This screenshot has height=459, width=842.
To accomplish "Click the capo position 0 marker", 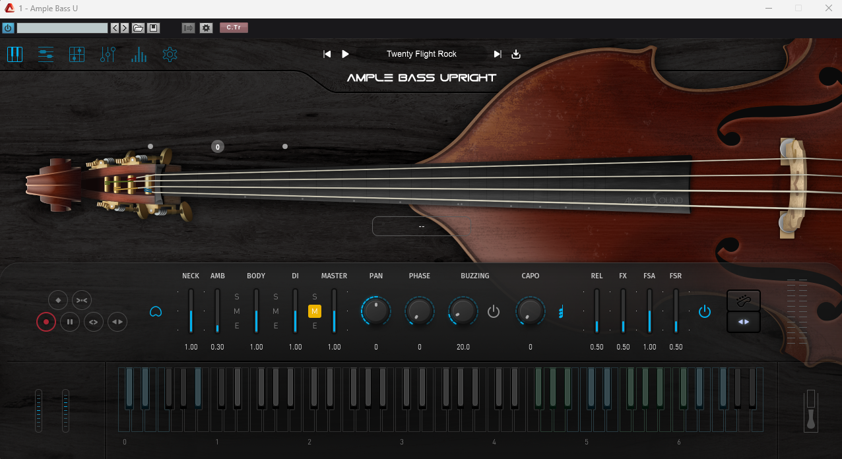I will (x=218, y=146).
